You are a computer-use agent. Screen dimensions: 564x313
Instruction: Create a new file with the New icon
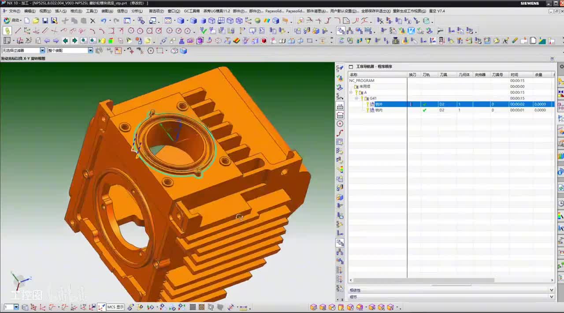tap(27, 21)
